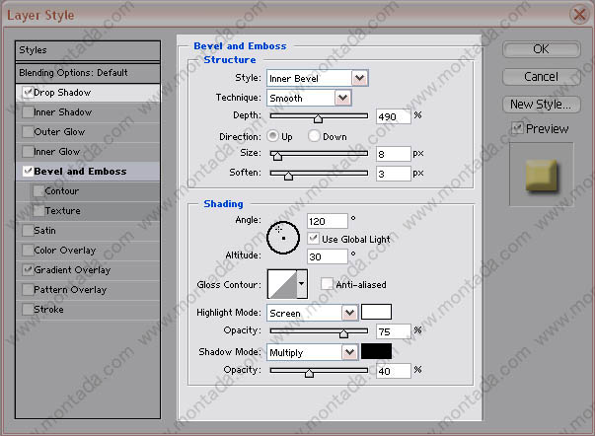This screenshot has width=595, height=436.
Task: Select the Stroke style label
Action: click(x=48, y=310)
